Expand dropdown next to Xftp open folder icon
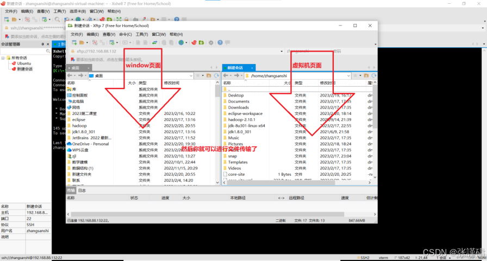 point(87,42)
